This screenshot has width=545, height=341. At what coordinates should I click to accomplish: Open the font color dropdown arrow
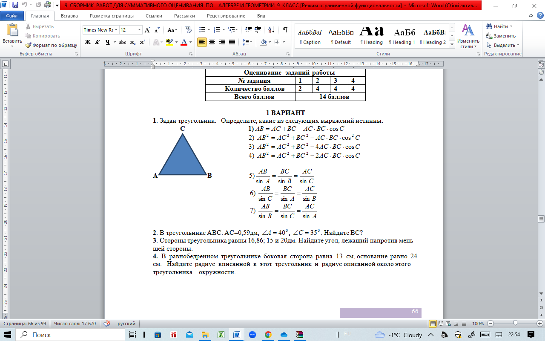[190, 42]
